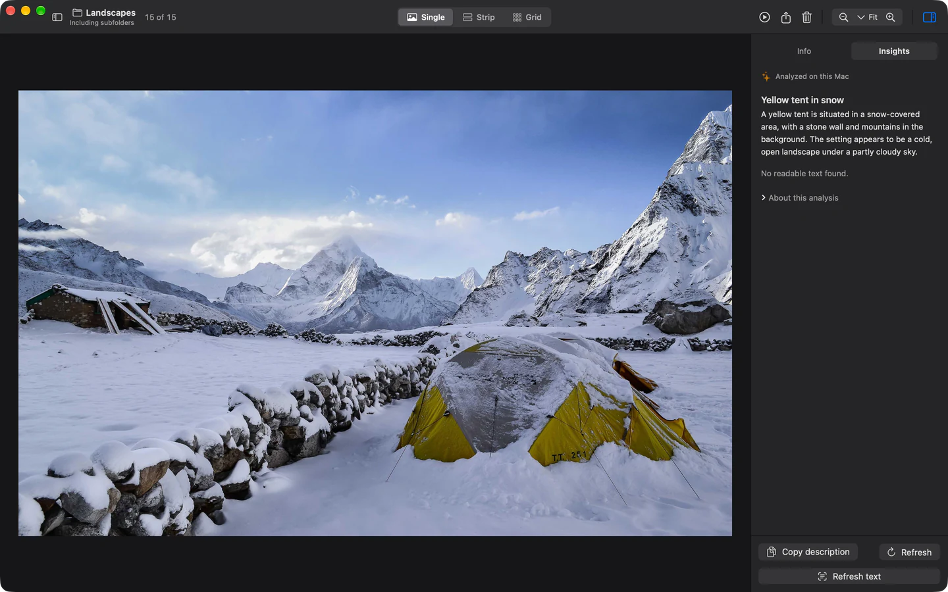Close the window with the red button
The image size is (948, 592).
[11, 11]
